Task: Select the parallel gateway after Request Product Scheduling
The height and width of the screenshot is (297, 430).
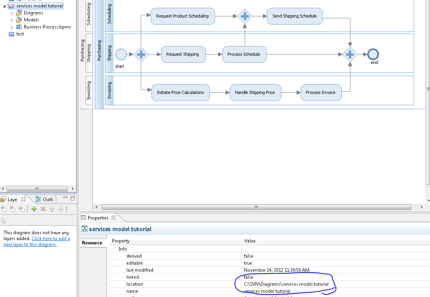Action: tap(245, 16)
